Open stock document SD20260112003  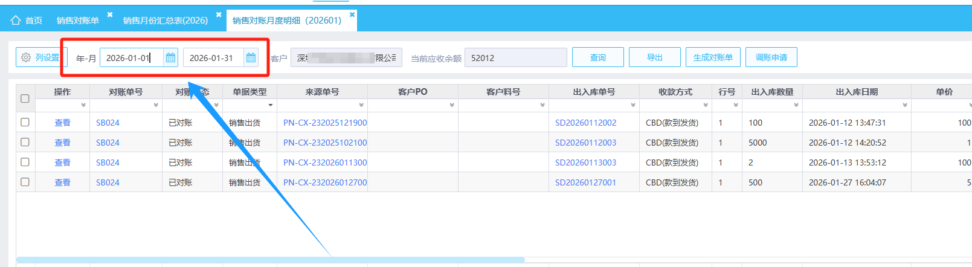586,143
